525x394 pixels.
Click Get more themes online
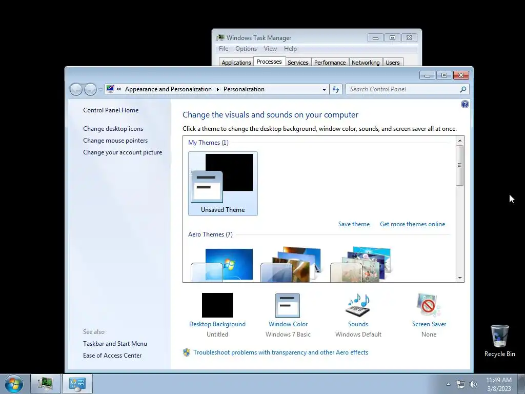pos(413,224)
